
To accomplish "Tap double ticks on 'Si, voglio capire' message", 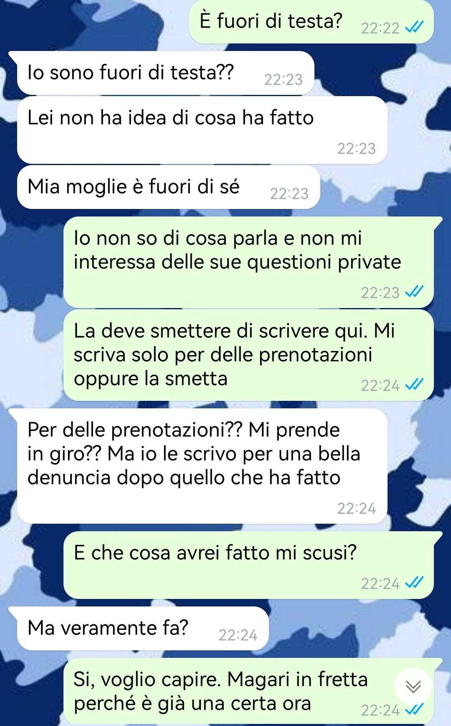I will 415,709.
